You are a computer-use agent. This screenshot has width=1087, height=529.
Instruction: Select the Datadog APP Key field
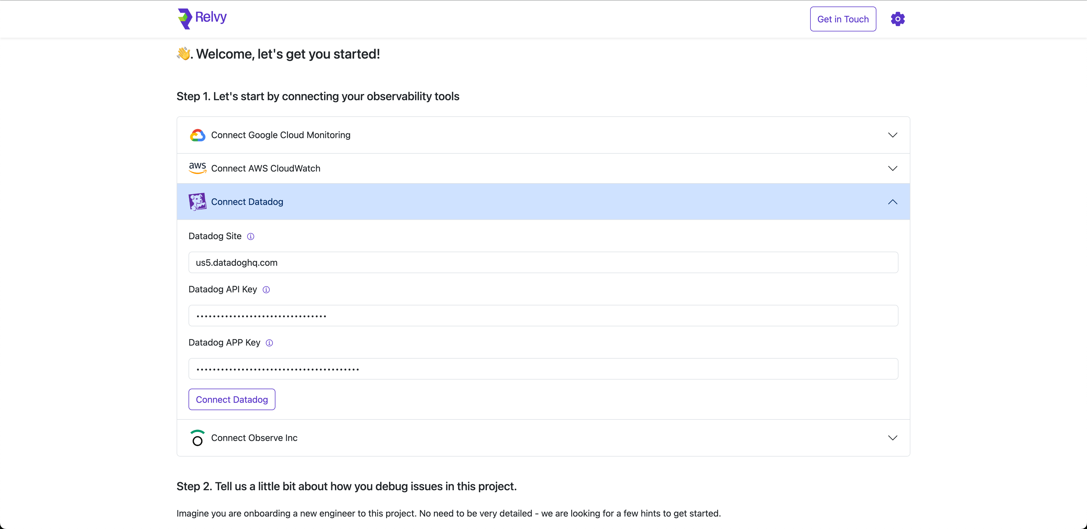click(x=543, y=369)
